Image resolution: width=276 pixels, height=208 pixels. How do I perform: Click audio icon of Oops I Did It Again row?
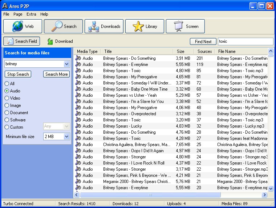click(78, 150)
